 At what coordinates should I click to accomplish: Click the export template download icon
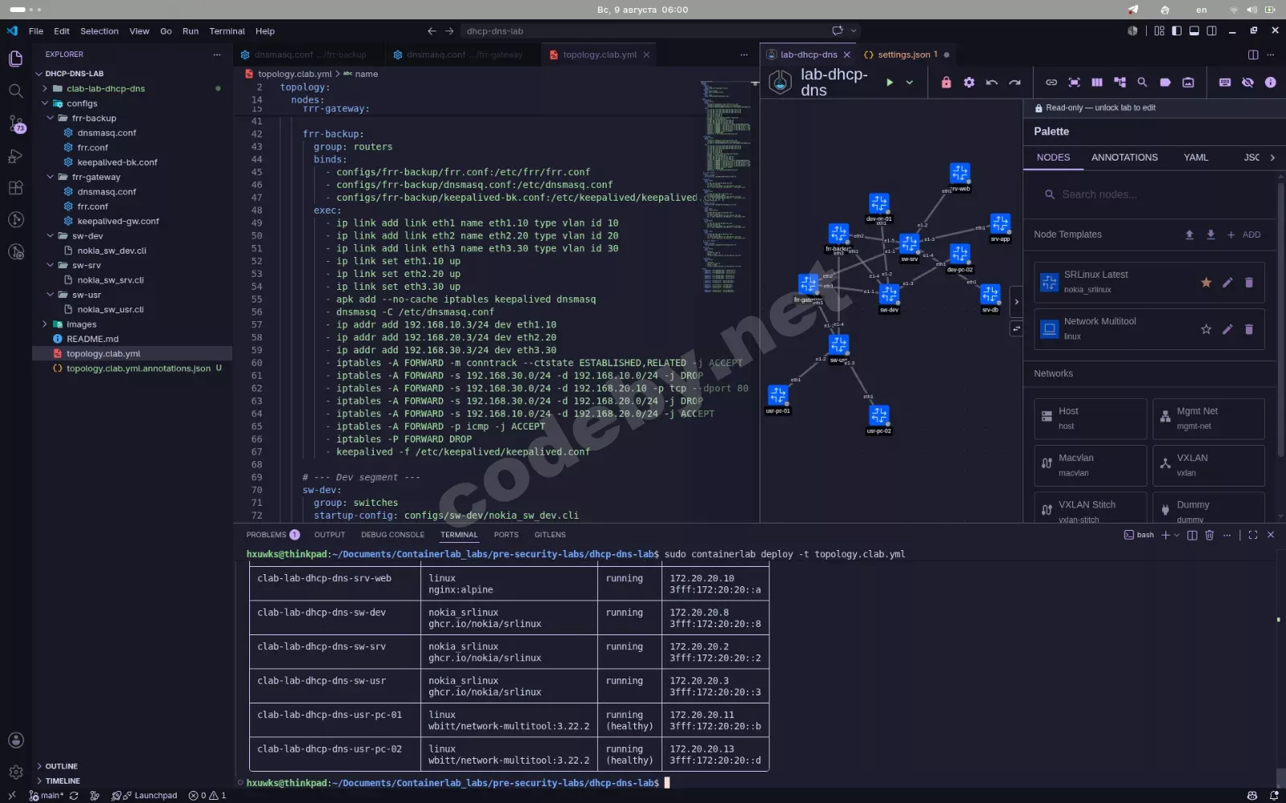click(1210, 234)
